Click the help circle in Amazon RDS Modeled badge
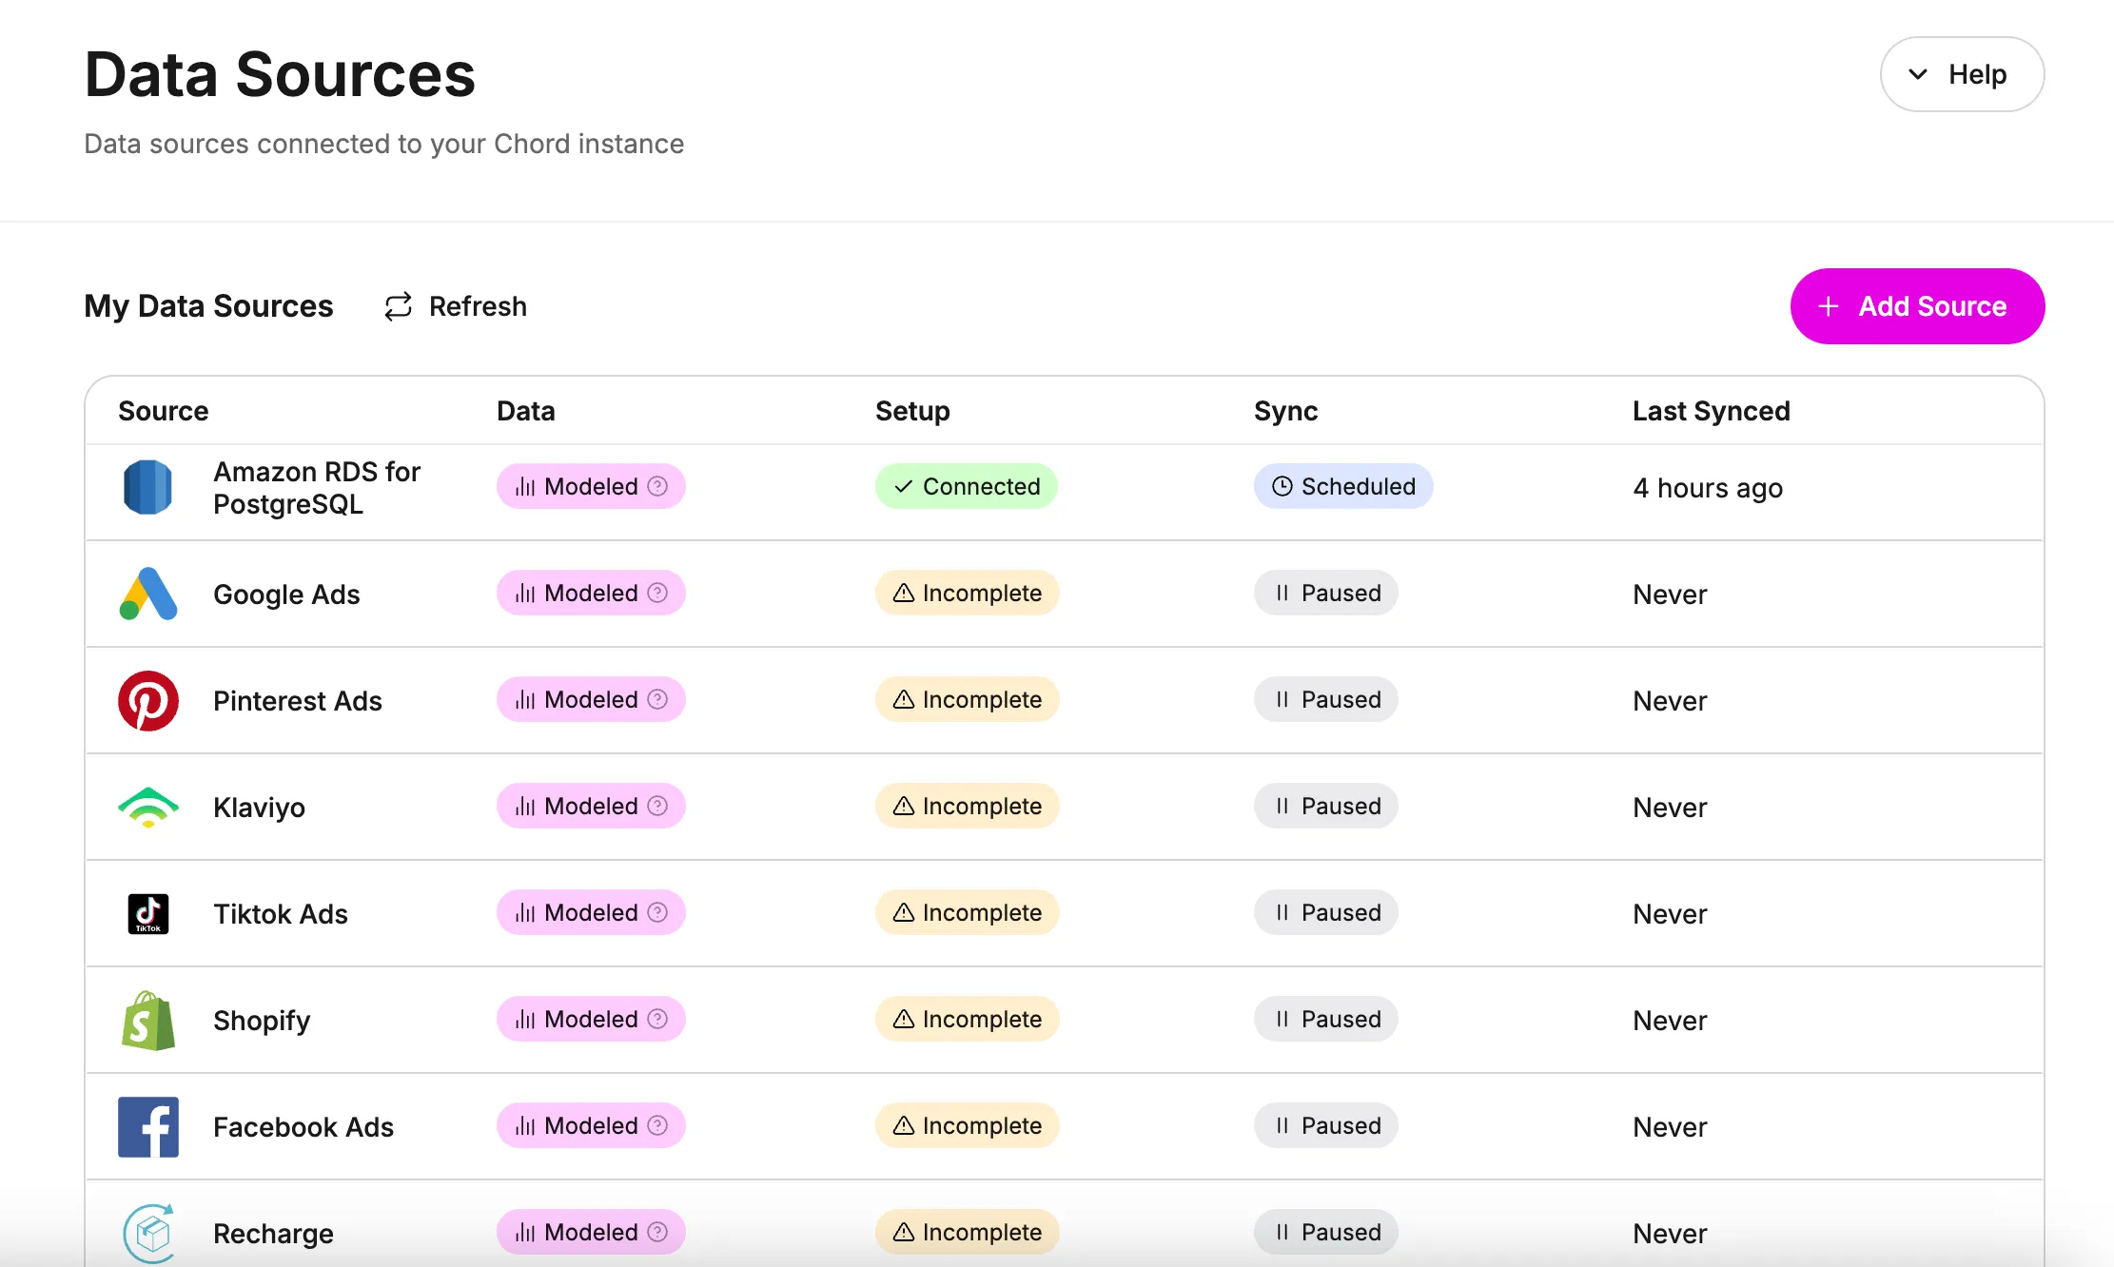Viewport: 2114px width, 1267px height. click(657, 486)
